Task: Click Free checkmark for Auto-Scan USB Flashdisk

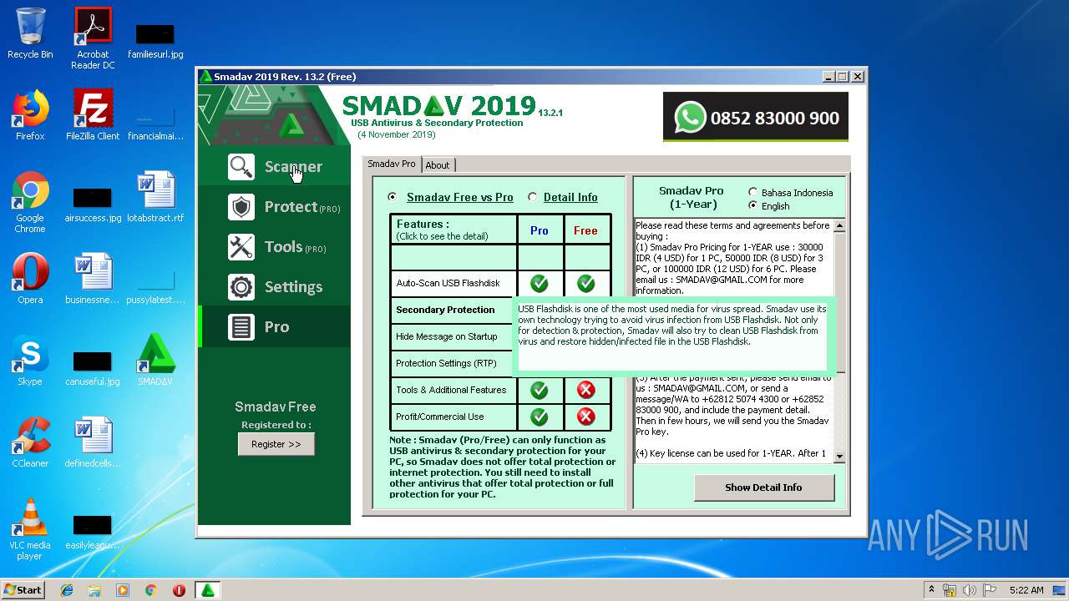Action: pyautogui.click(x=586, y=283)
